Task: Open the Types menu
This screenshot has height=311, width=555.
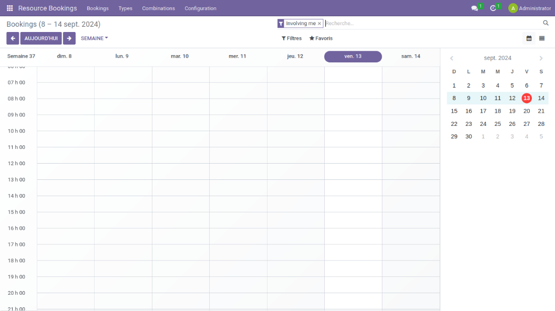Action: 125,8
